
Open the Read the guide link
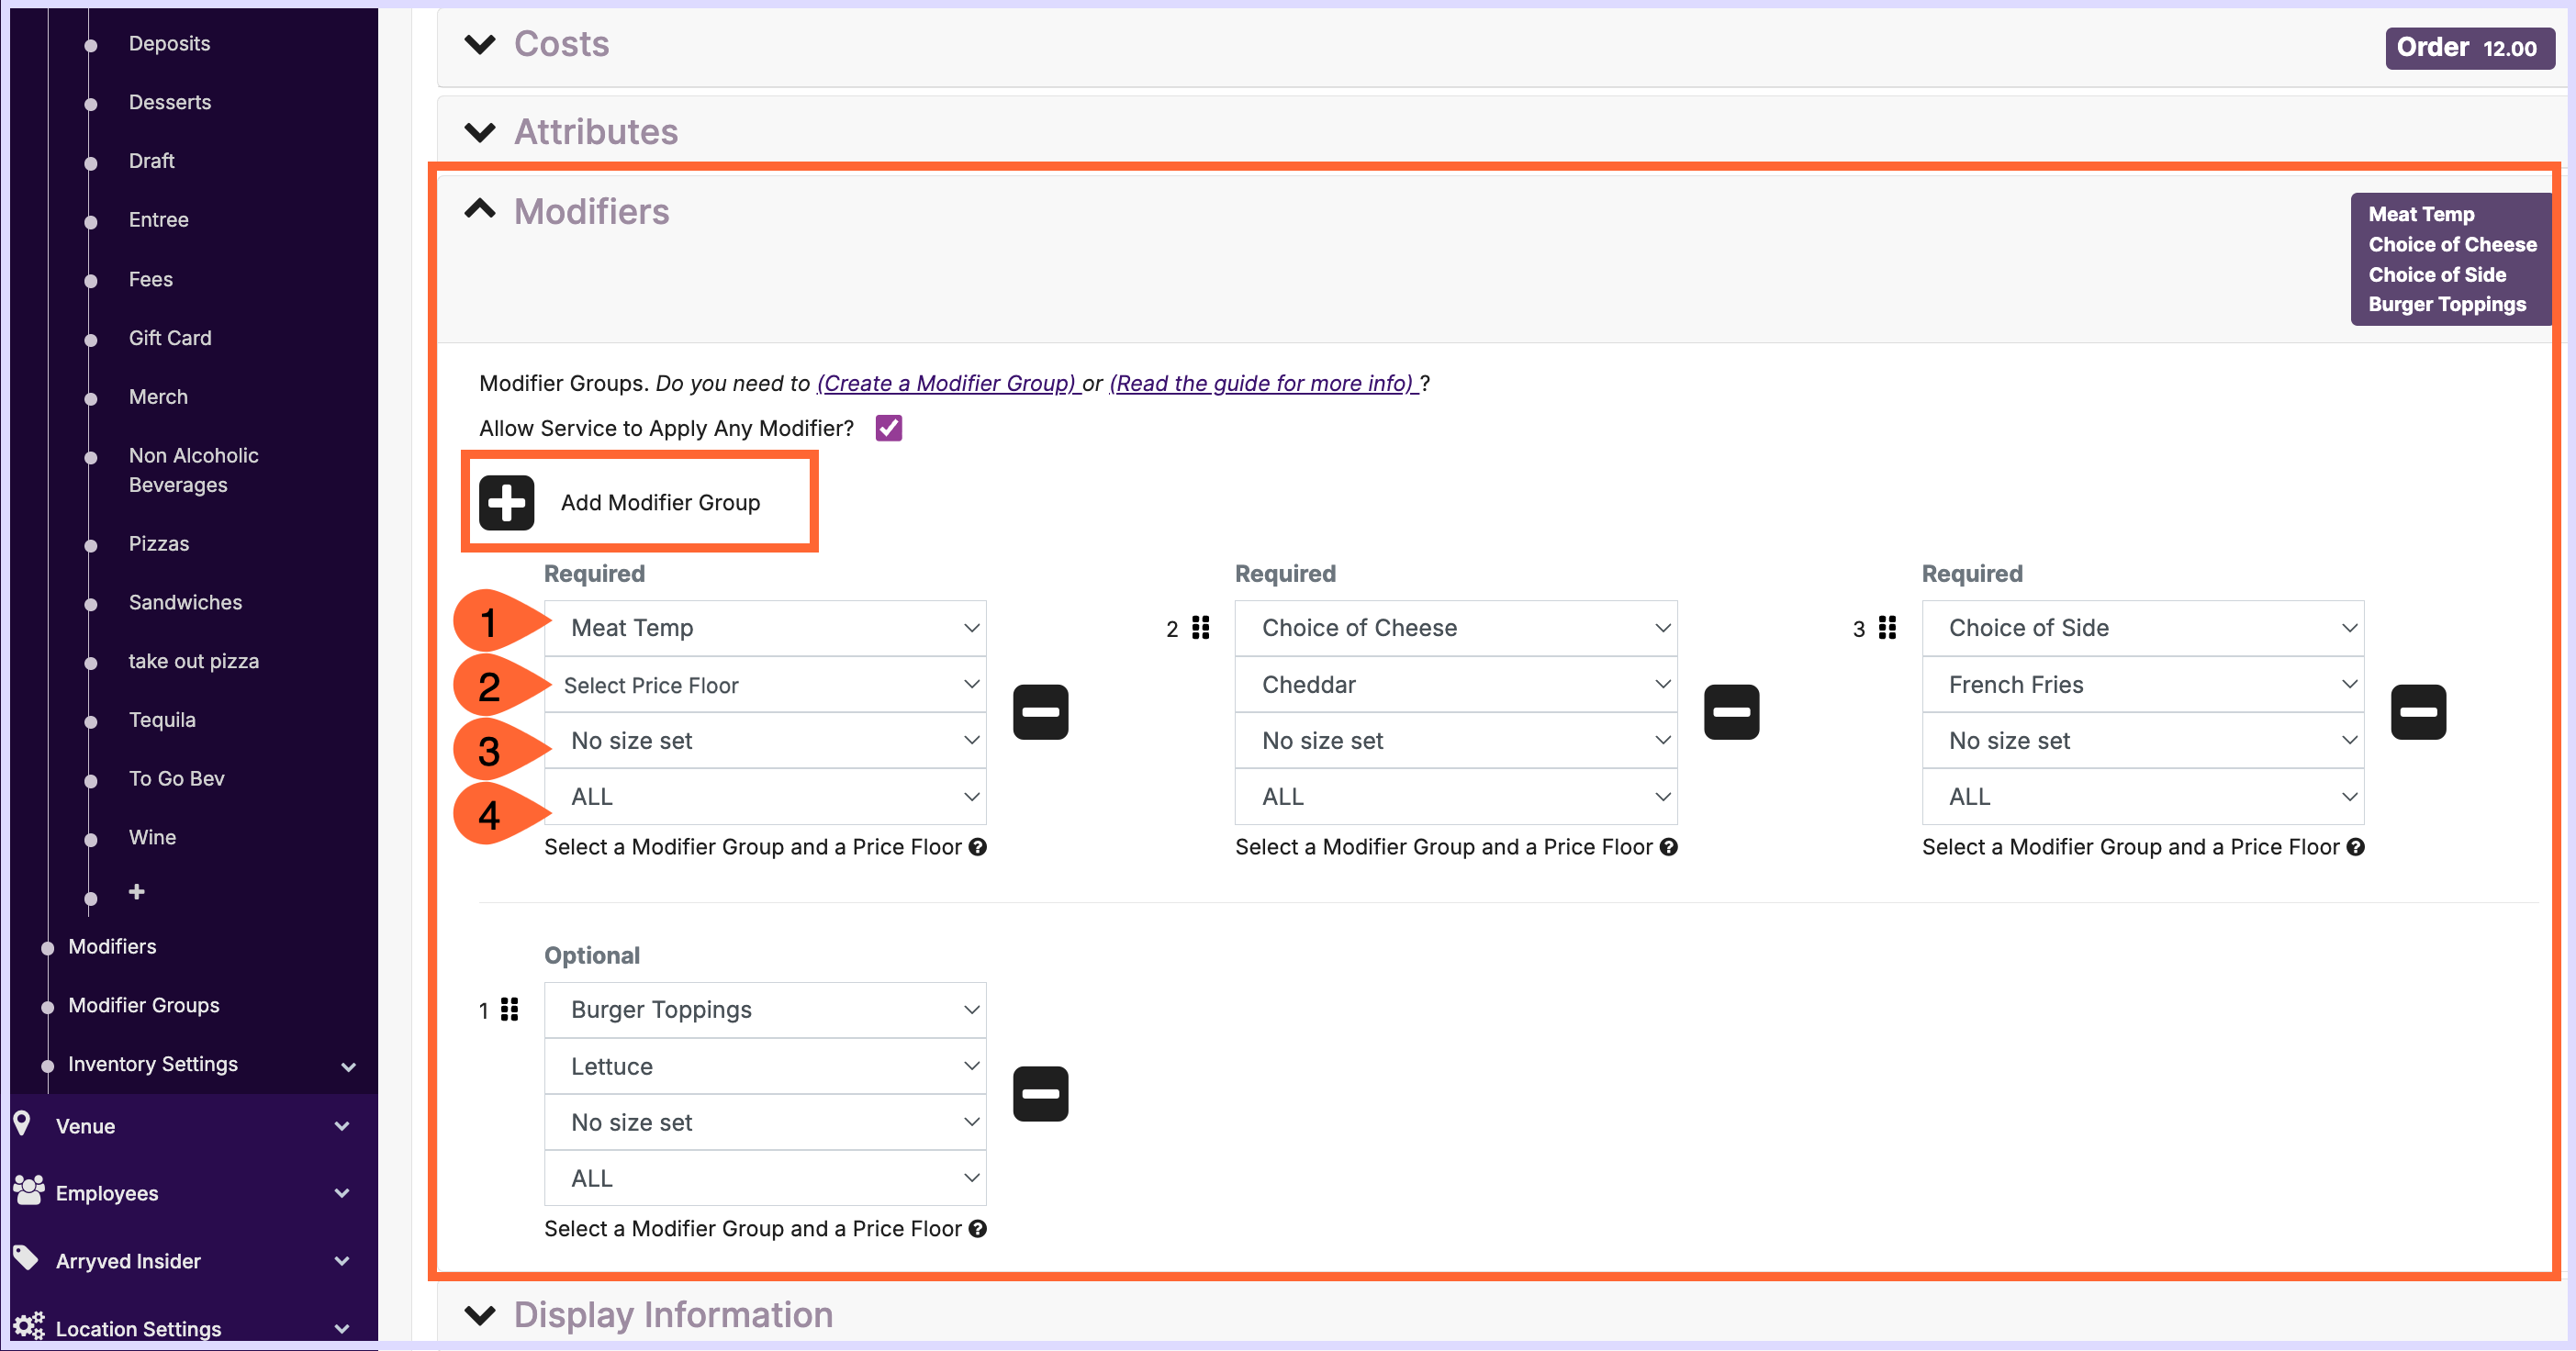(1262, 383)
